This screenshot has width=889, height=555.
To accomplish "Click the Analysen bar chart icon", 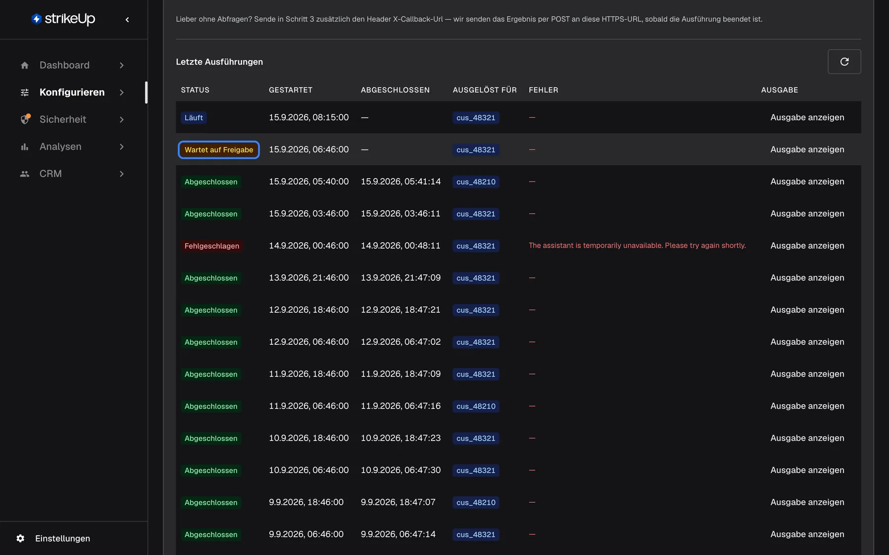I will pos(25,147).
